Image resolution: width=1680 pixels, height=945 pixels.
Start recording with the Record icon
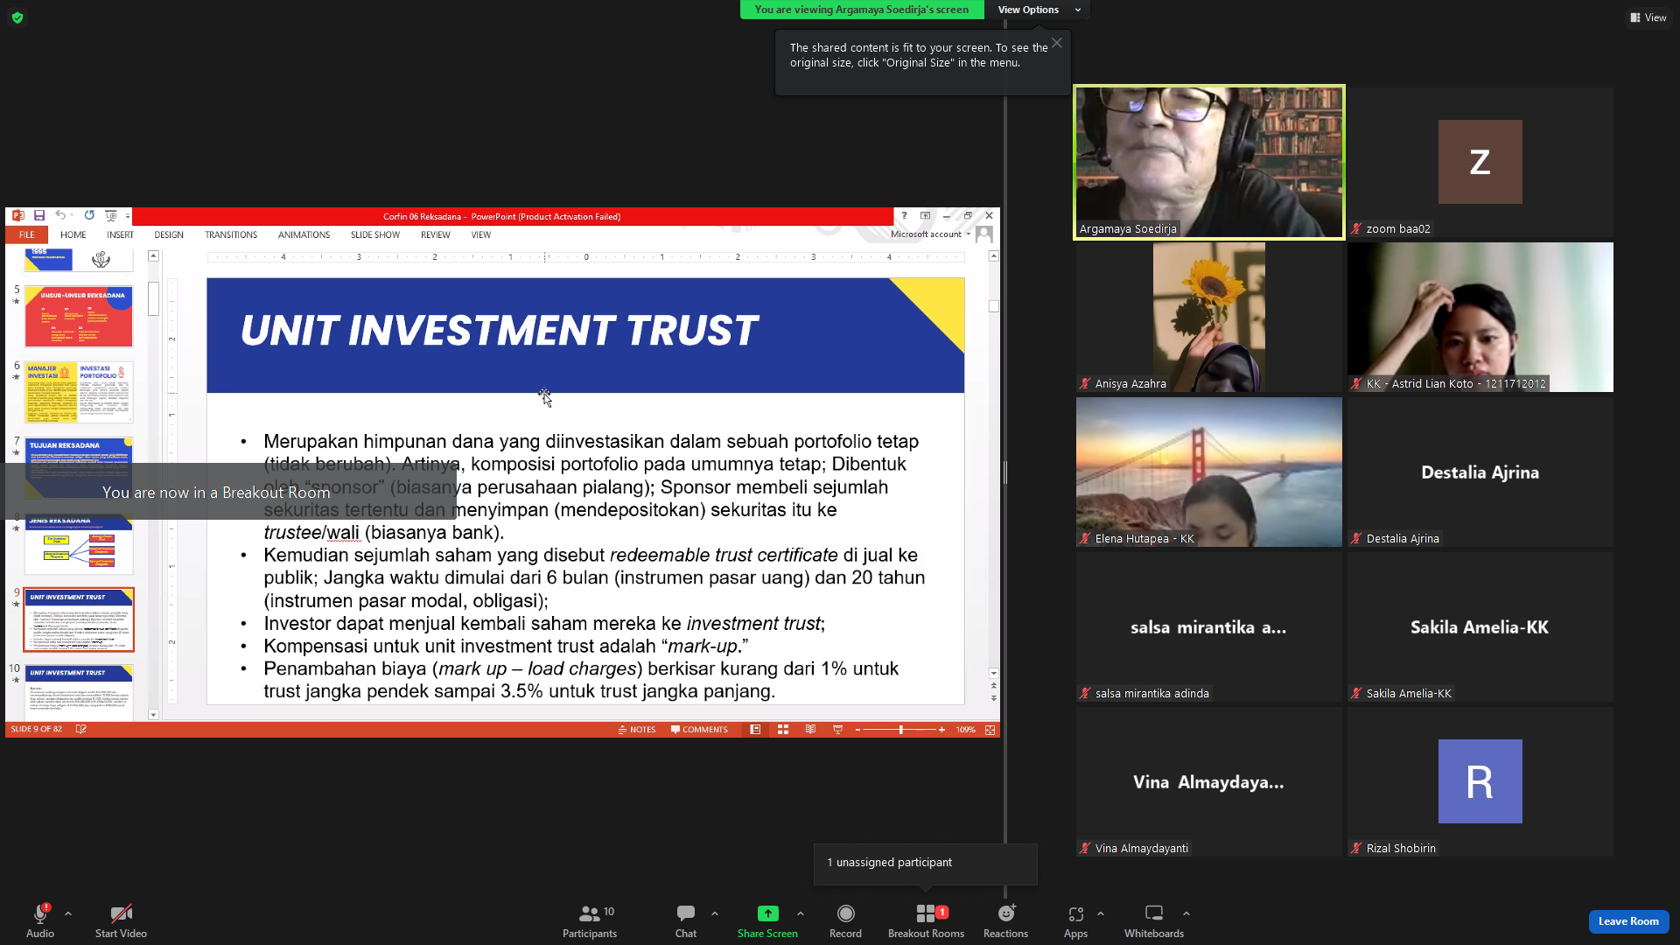tap(845, 913)
